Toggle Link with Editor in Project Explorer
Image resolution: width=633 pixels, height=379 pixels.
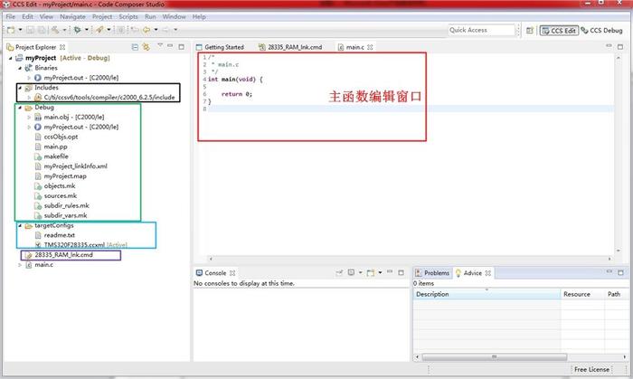click(x=146, y=47)
